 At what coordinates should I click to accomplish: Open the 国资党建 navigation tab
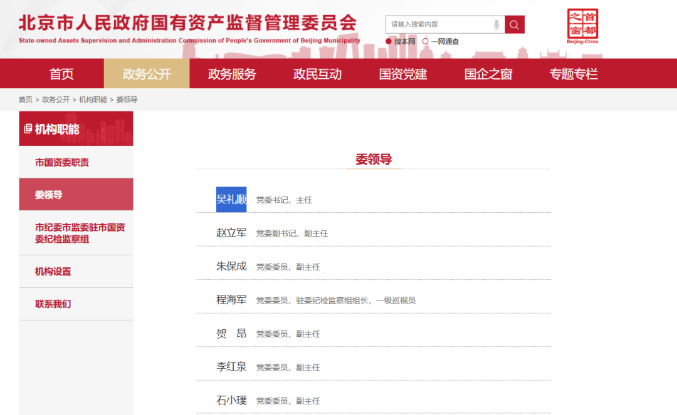pyautogui.click(x=403, y=74)
